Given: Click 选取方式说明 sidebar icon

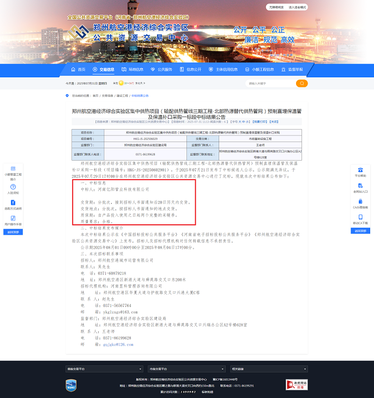Looking at the screenshot, I should tap(13, 204).
